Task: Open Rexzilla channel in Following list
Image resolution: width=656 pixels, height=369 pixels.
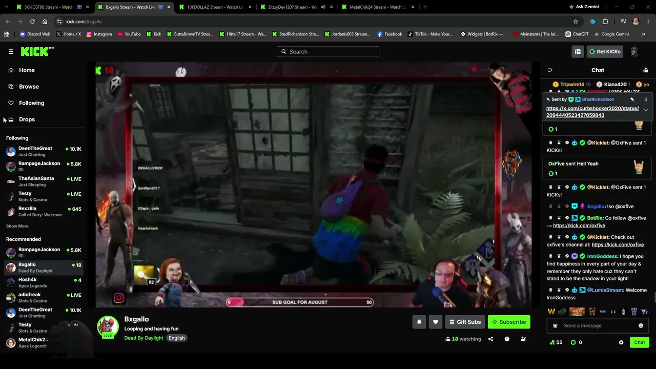Action: click(44, 212)
